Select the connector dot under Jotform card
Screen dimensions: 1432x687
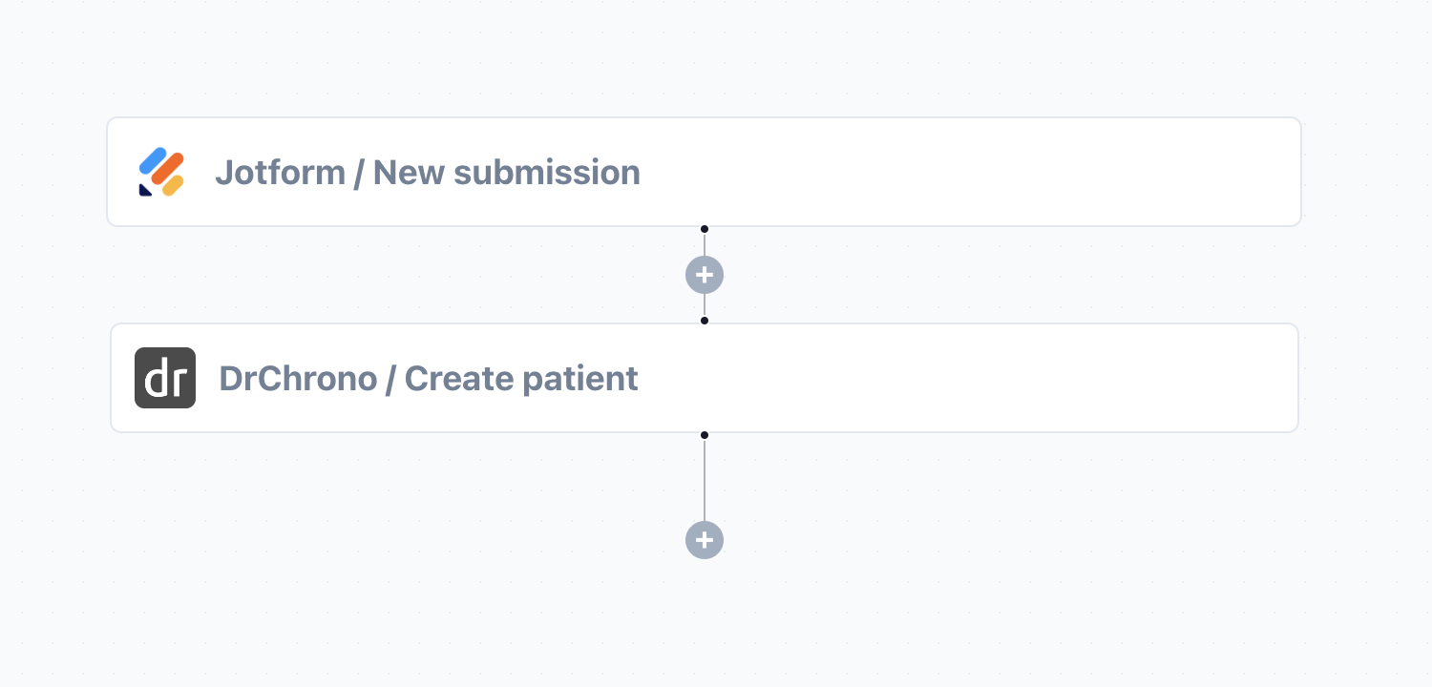[x=705, y=229]
